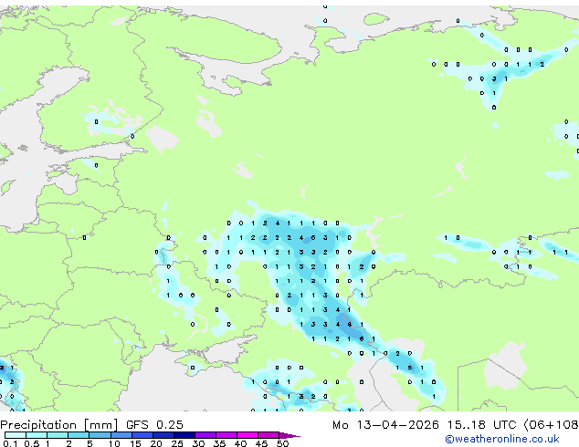Click the over-50 mm legend arrow tip
The image size is (579, 447).
(x=289, y=435)
